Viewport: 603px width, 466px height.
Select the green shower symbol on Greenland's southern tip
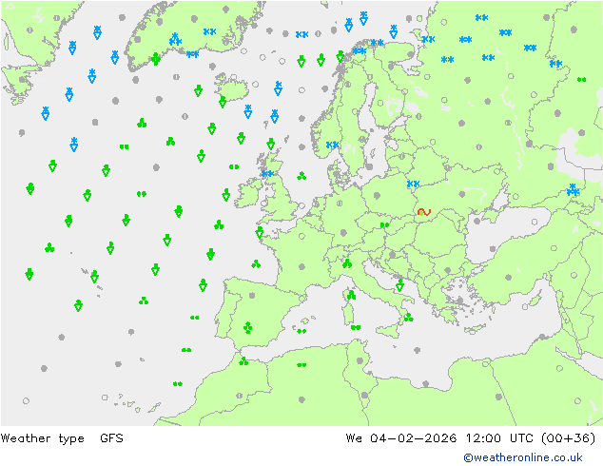pyautogui.click(x=155, y=59)
